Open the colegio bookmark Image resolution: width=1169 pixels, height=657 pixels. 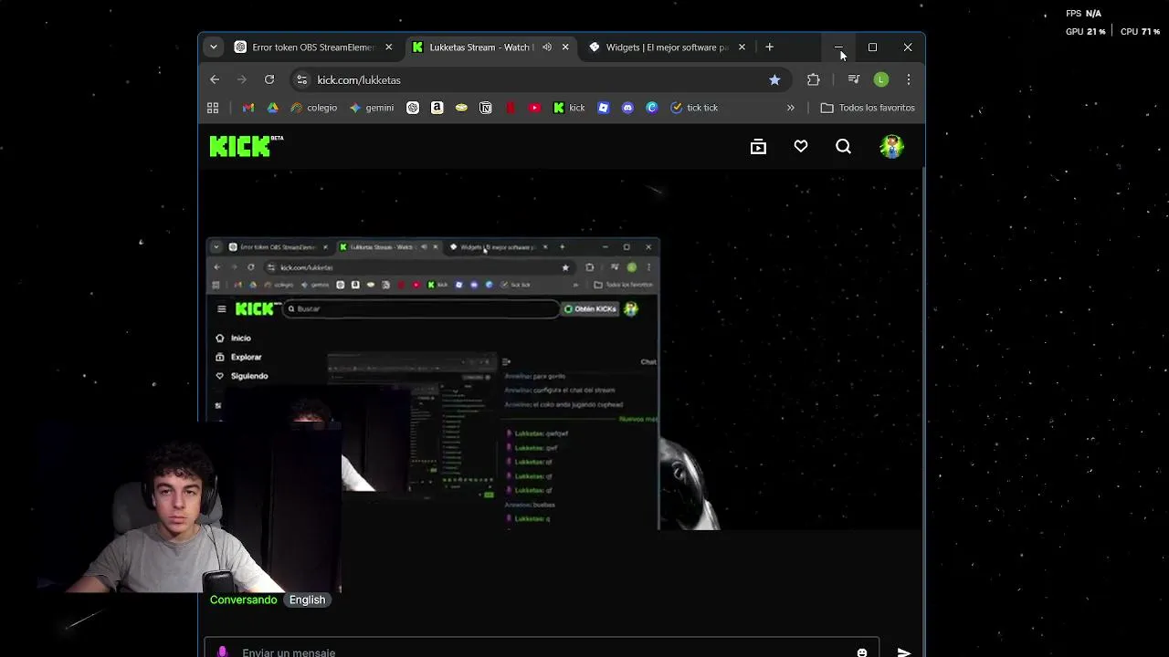[314, 108]
